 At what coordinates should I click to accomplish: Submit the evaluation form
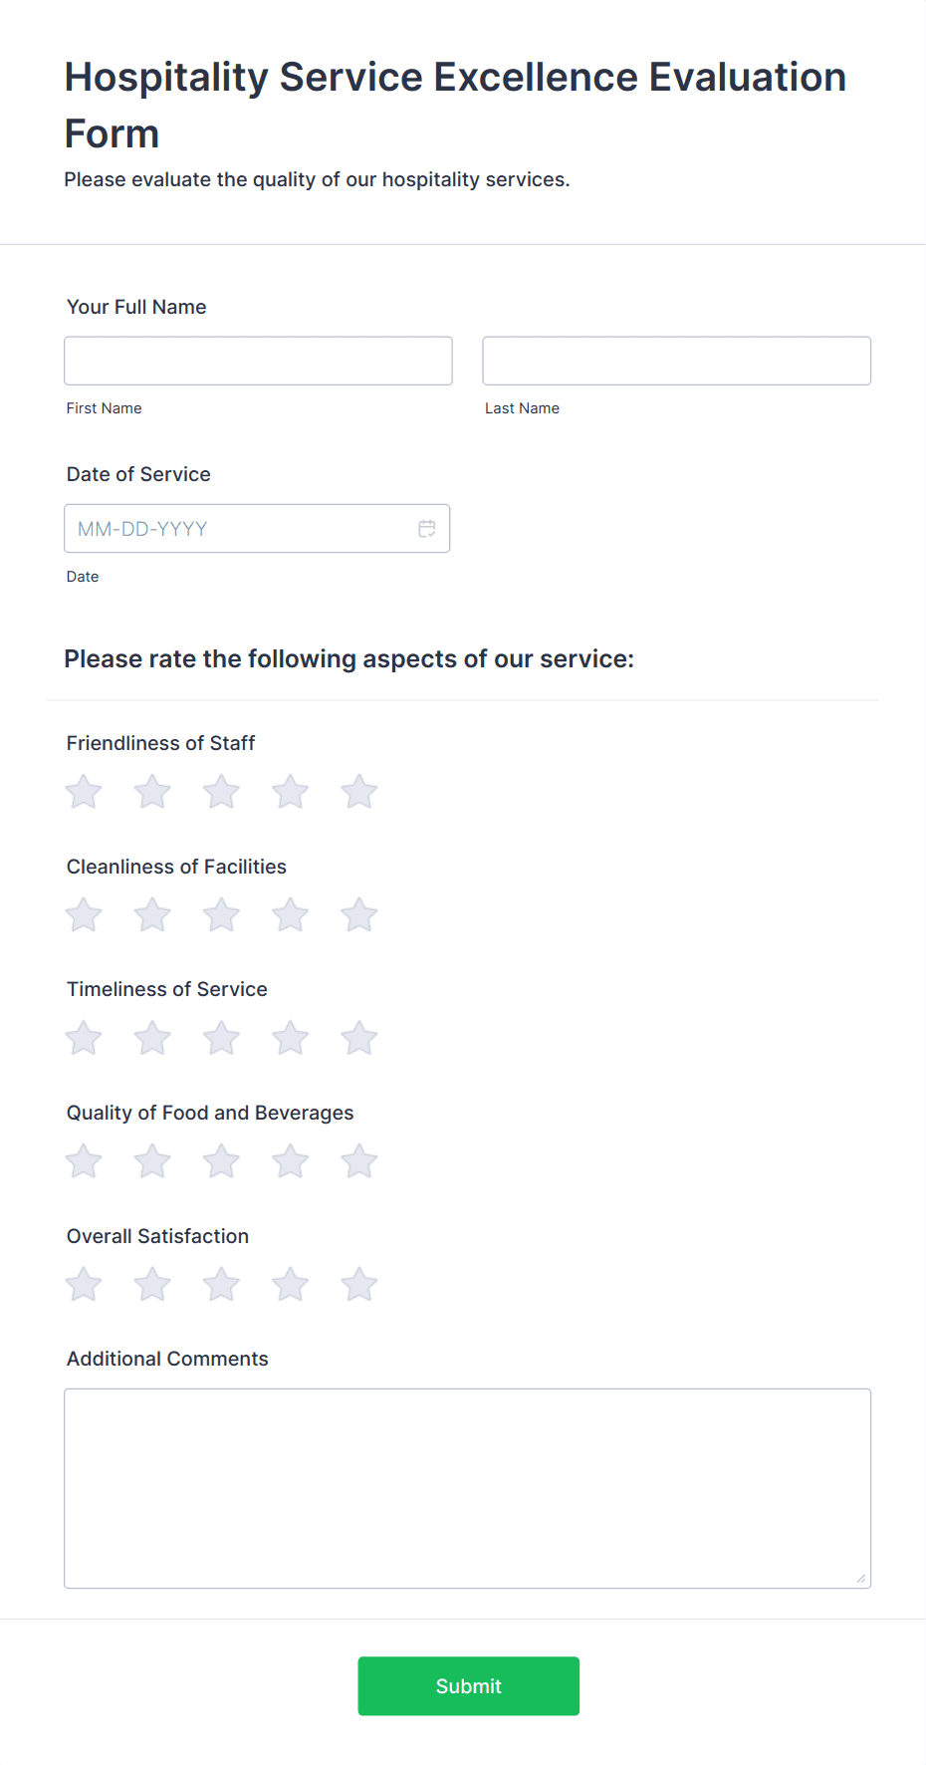tap(468, 1685)
